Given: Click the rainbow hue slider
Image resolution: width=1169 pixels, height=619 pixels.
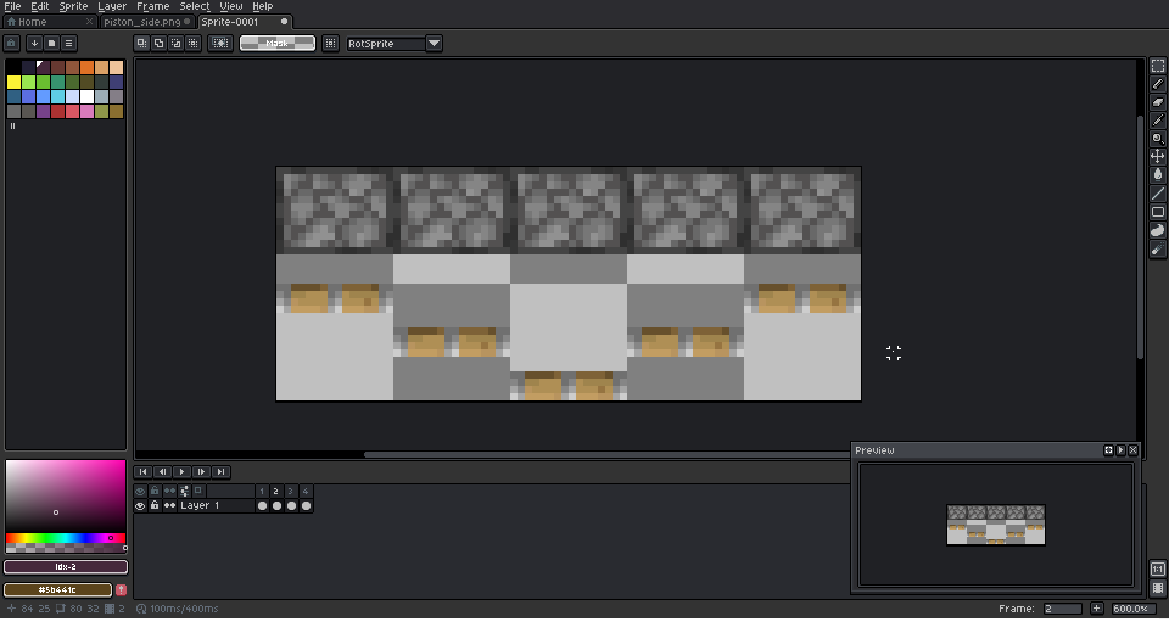Looking at the screenshot, I should [x=66, y=538].
